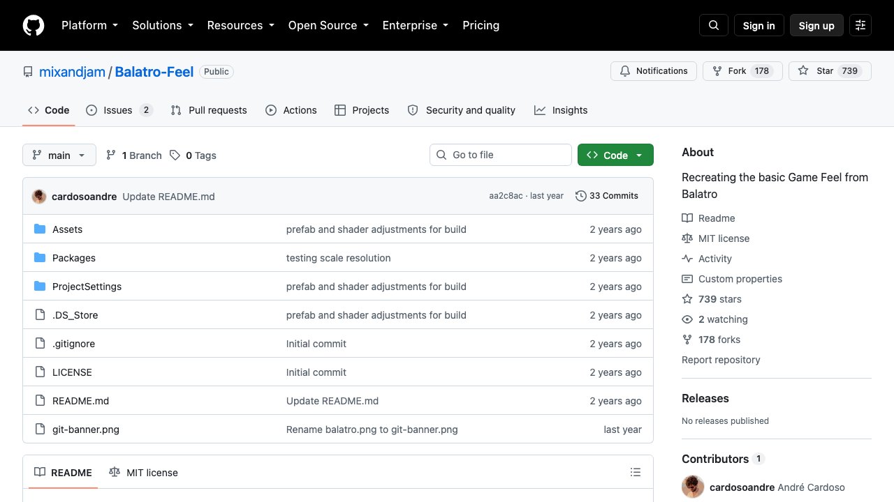Open the Releases heading link

[705, 398]
